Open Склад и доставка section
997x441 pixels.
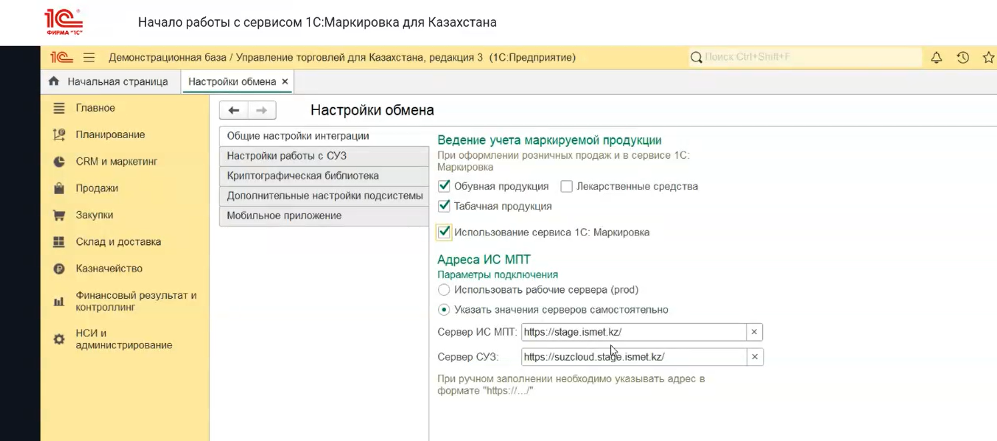coord(118,242)
